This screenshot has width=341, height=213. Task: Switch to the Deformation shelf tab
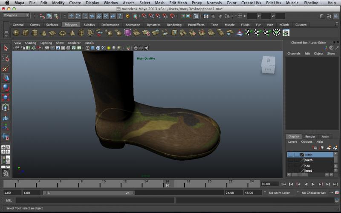pyautogui.click(x=110, y=25)
